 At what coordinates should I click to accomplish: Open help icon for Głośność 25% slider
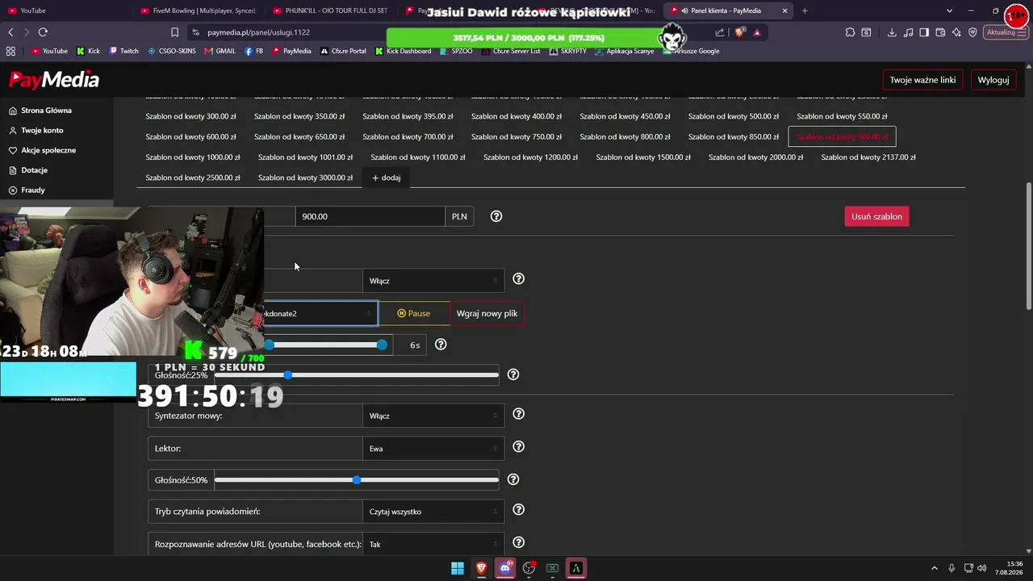(513, 374)
